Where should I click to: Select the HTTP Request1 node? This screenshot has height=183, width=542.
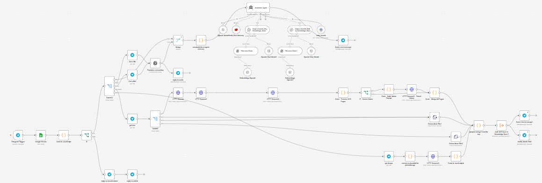pos(201,93)
